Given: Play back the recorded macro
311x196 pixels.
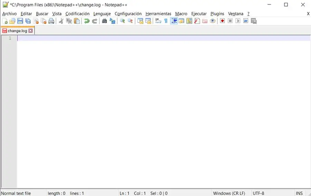Looking at the screenshot, I should (238, 21).
